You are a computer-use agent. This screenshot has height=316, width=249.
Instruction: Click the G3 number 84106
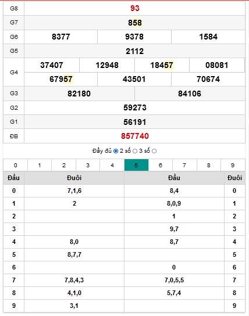tap(190, 94)
